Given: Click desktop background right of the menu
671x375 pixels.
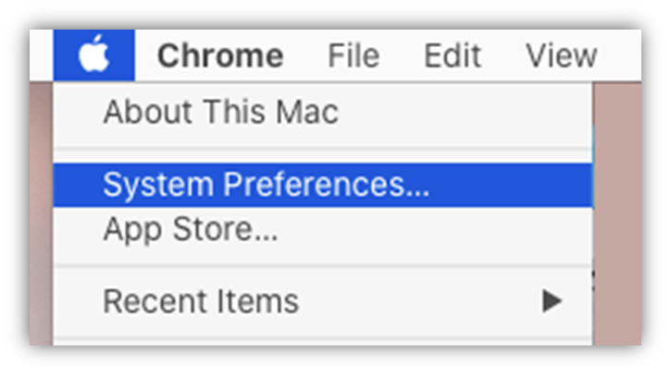Looking at the screenshot, I should (x=617, y=213).
